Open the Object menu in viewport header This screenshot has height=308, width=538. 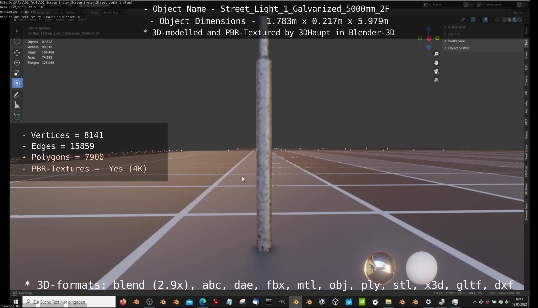[x=82, y=20]
